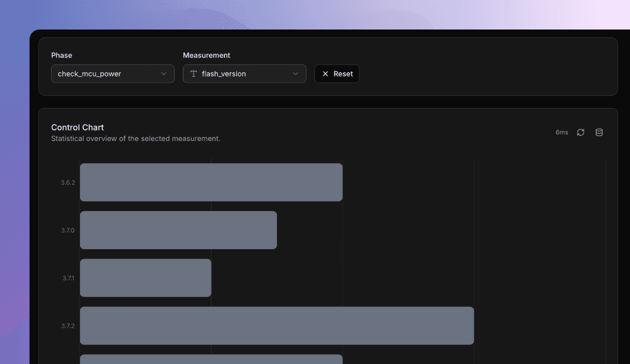This screenshot has height=364, width=630.
Task: Click the Measurement field label
Action: click(206, 56)
